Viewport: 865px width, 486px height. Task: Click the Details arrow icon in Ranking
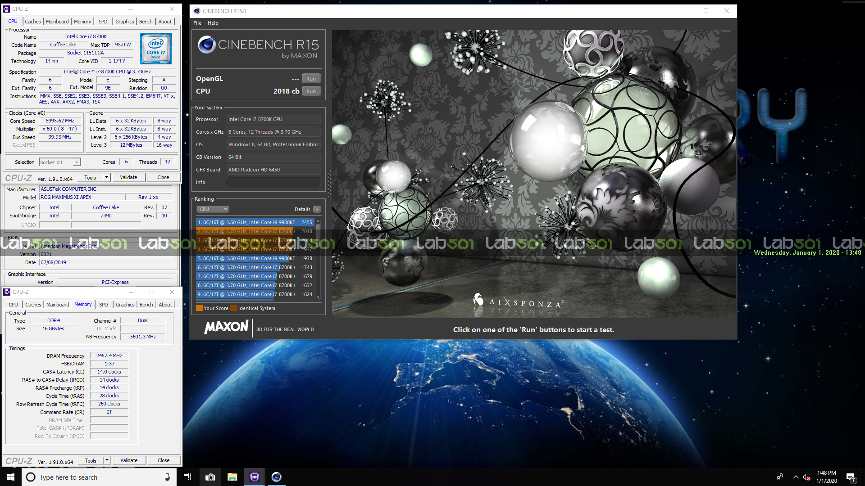(317, 209)
